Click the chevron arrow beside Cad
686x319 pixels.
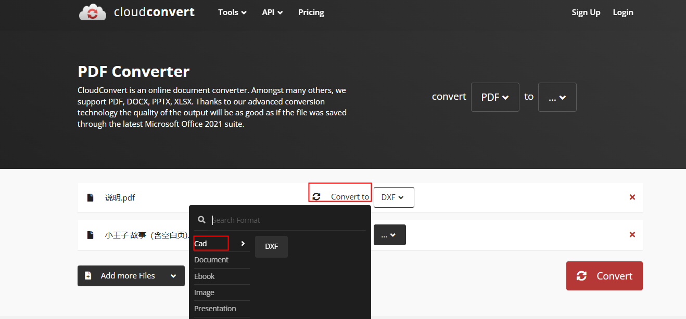pos(243,243)
